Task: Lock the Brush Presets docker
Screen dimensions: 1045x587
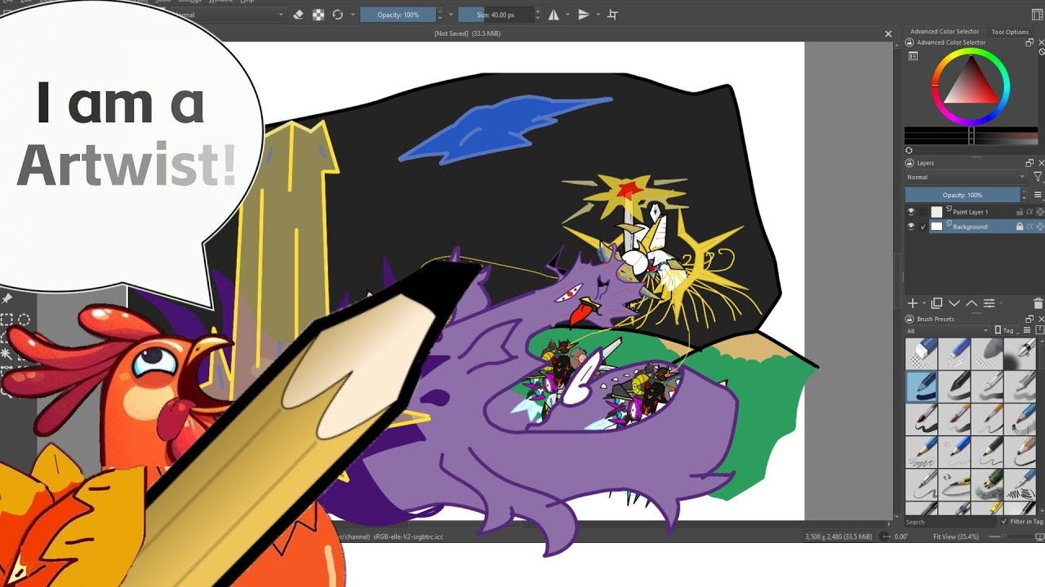Action: coord(909,320)
